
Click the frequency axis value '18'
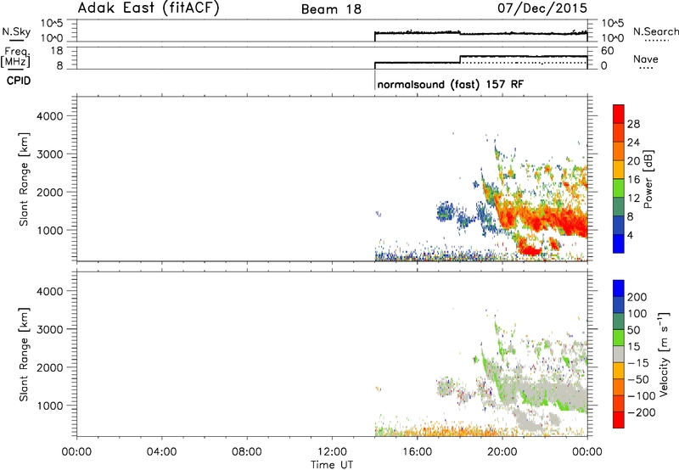click(57, 51)
